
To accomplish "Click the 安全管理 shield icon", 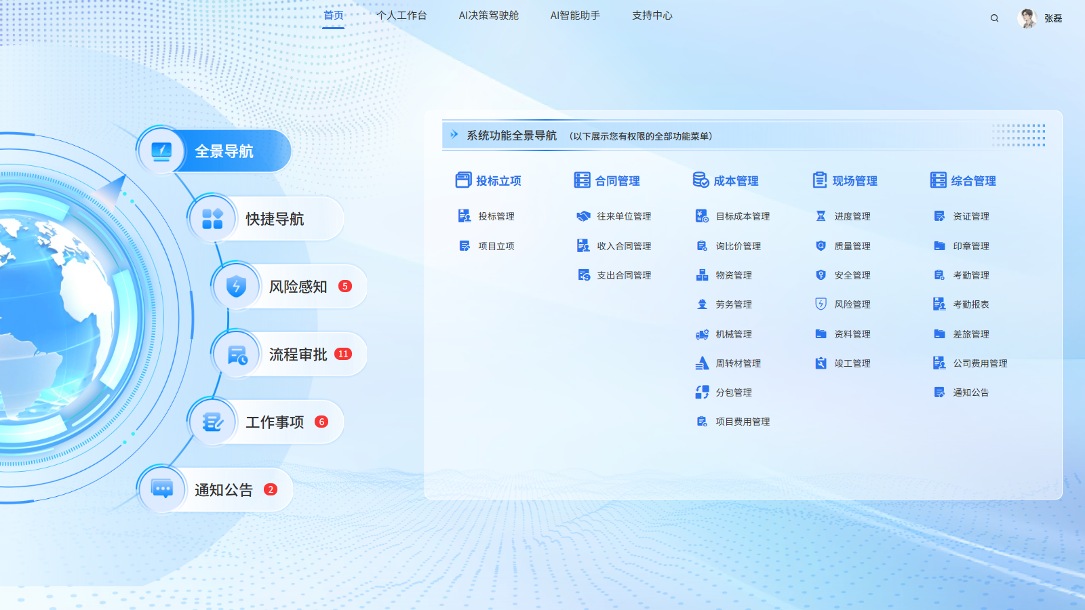I will (x=821, y=275).
